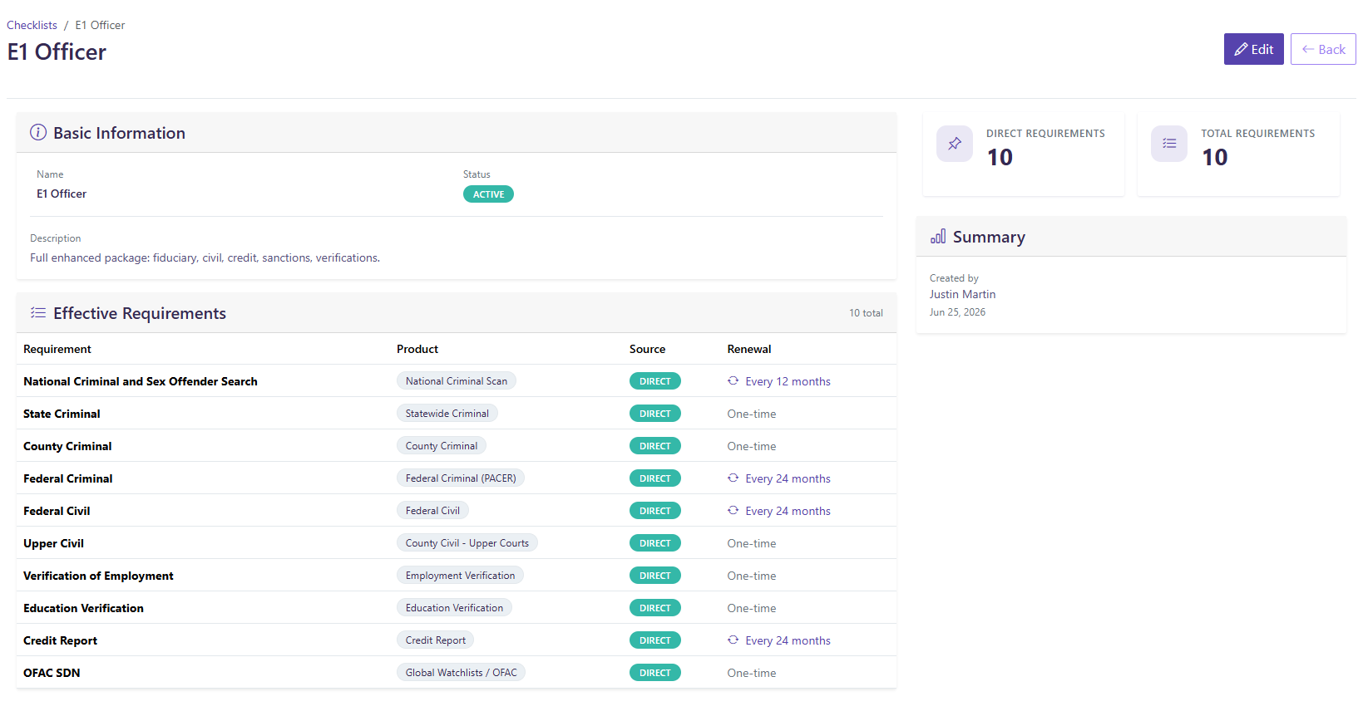Click the Effective Requirements list icon

(x=38, y=312)
